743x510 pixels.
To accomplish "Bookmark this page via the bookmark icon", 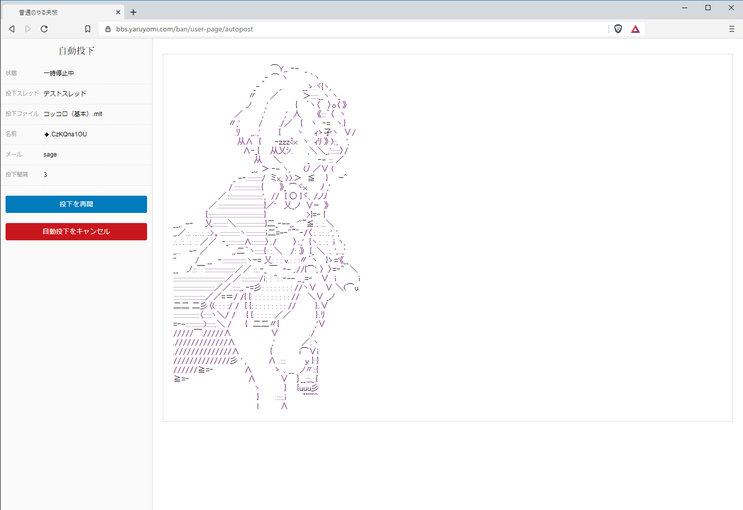I will tap(87, 29).
